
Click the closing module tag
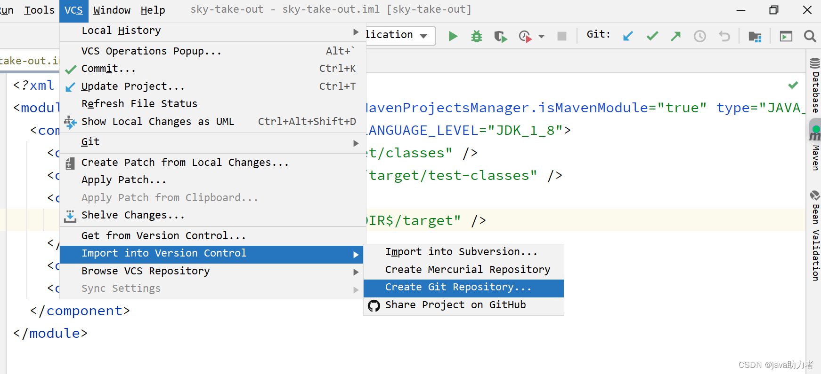pyautogui.click(x=50, y=333)
